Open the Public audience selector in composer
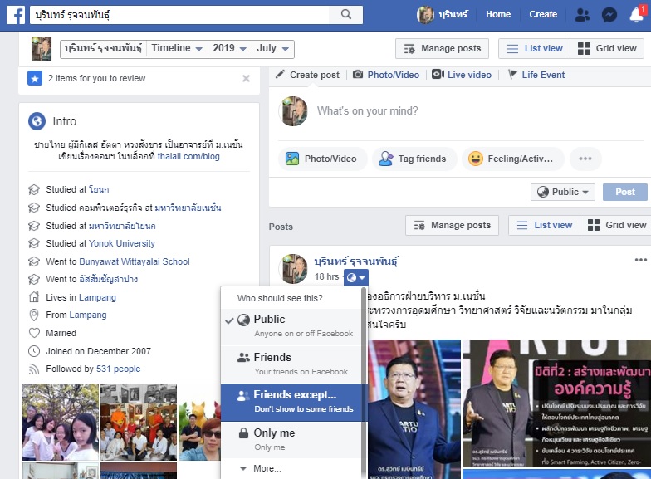 point(563,192)
